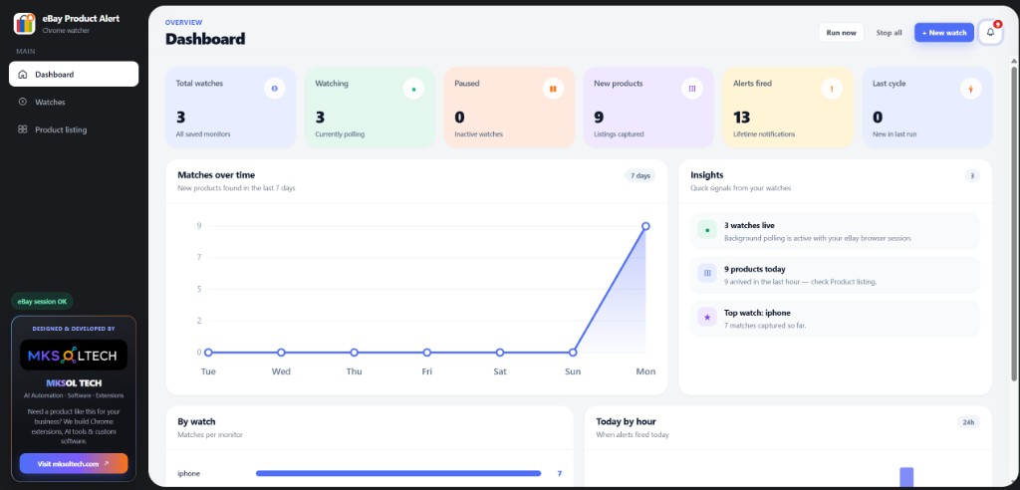Click the hourly alerts bar in chart
Screen dimensions: 1020x490
point(906,477)
